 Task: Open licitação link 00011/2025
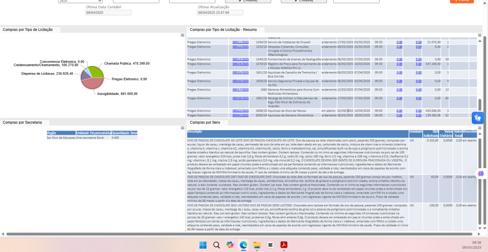(x=241, y=42)
